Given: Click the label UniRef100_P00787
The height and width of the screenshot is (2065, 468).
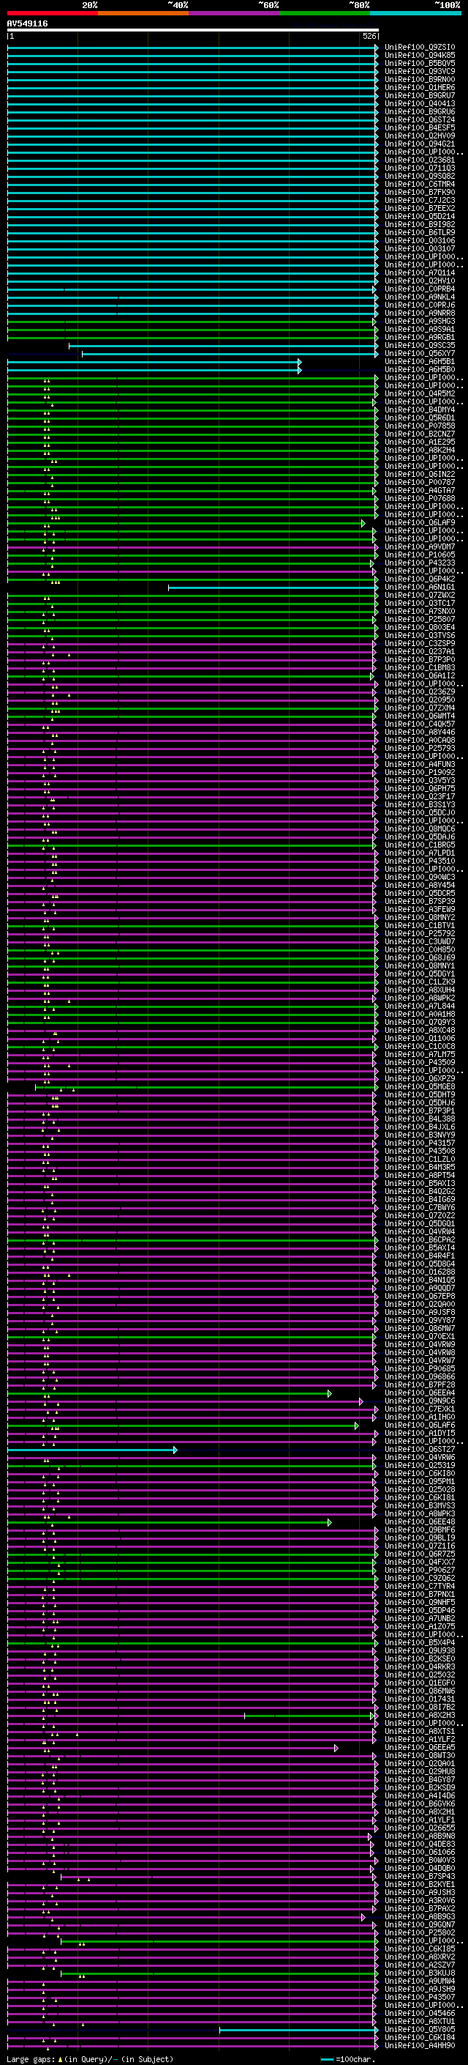Looking at the screenshot, I should tap(419, 483).
